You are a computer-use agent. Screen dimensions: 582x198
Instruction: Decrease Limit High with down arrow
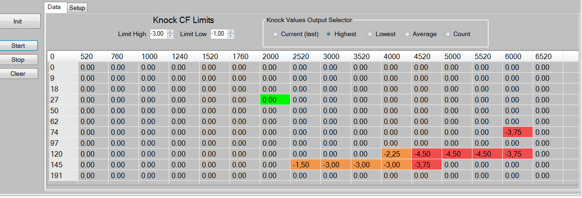point(170,36)
